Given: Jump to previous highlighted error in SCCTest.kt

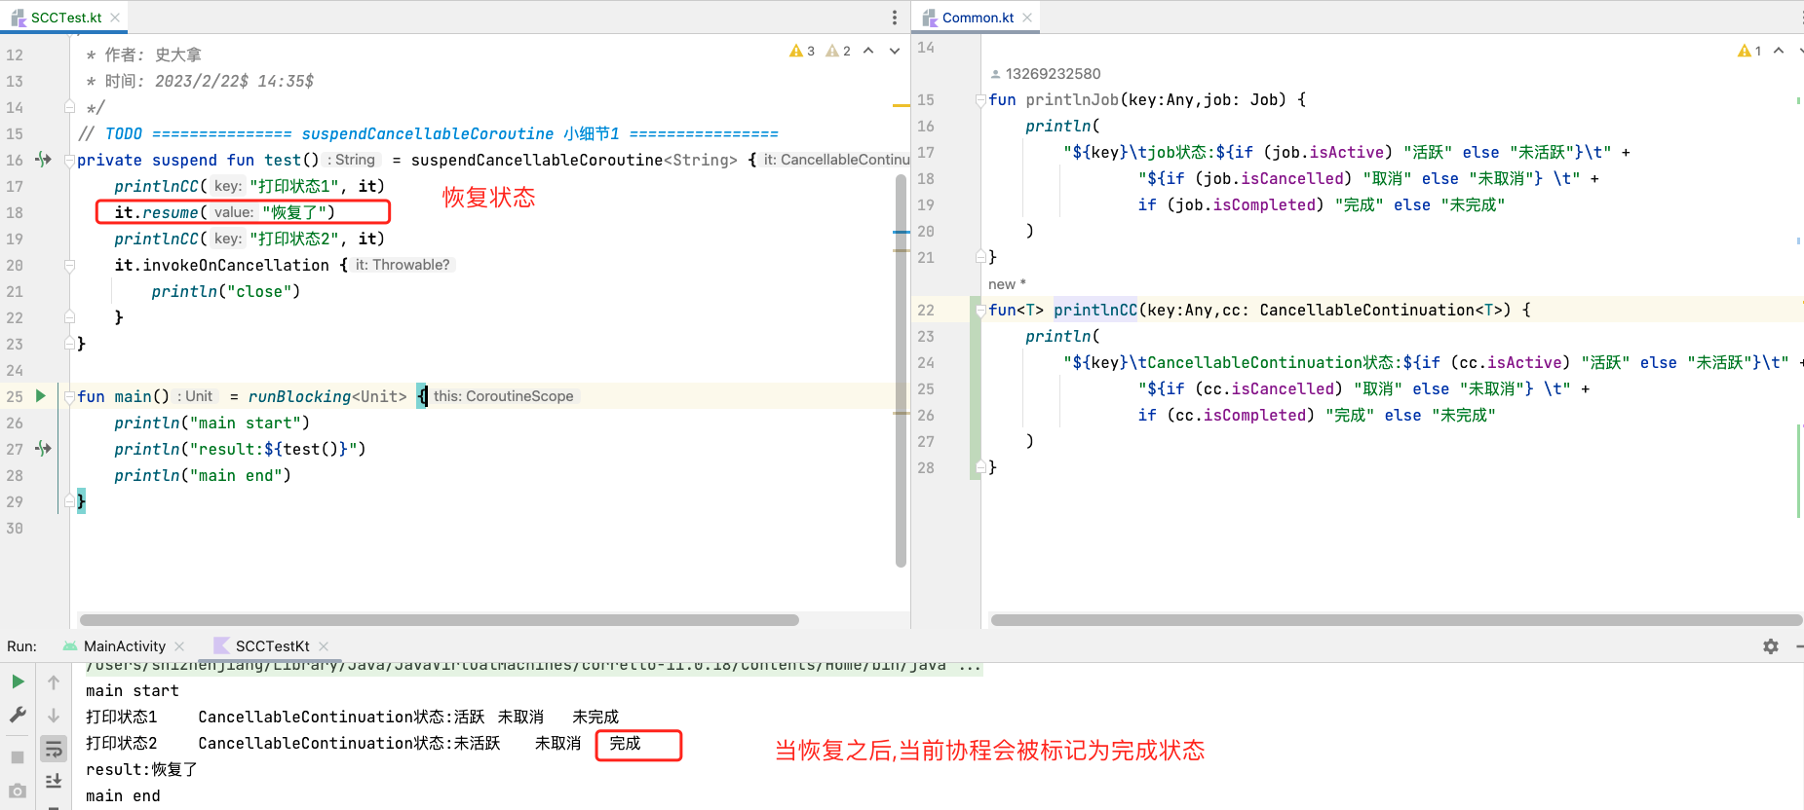Looking at the screenshot, I should click(x=868, y=51).
